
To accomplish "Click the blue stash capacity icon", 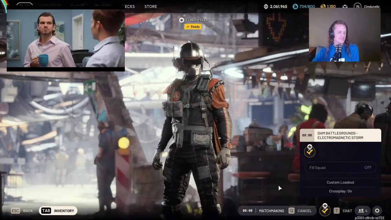I will click(x=295, y=6).
